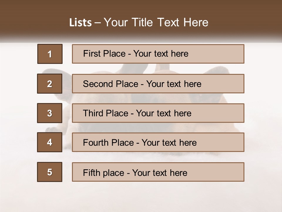282x212 pixels.
Task: Select the First Place text bar
Action: pyautogui.click(x=158, y=54)
